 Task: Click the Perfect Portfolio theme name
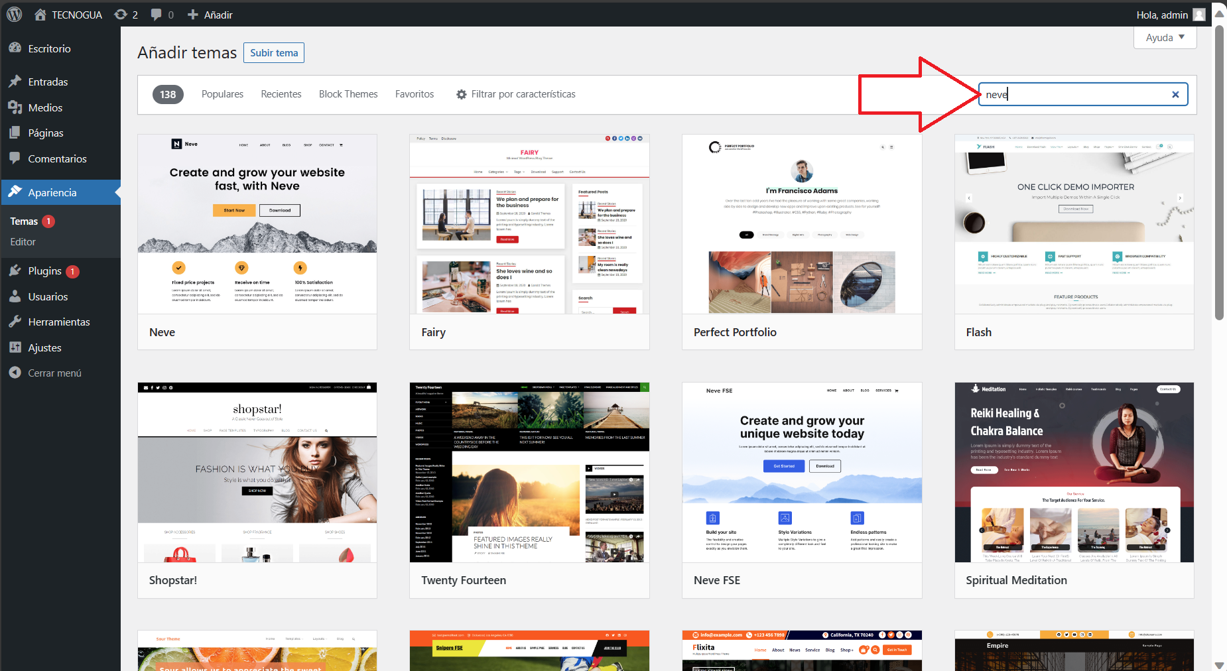[735, 332]
